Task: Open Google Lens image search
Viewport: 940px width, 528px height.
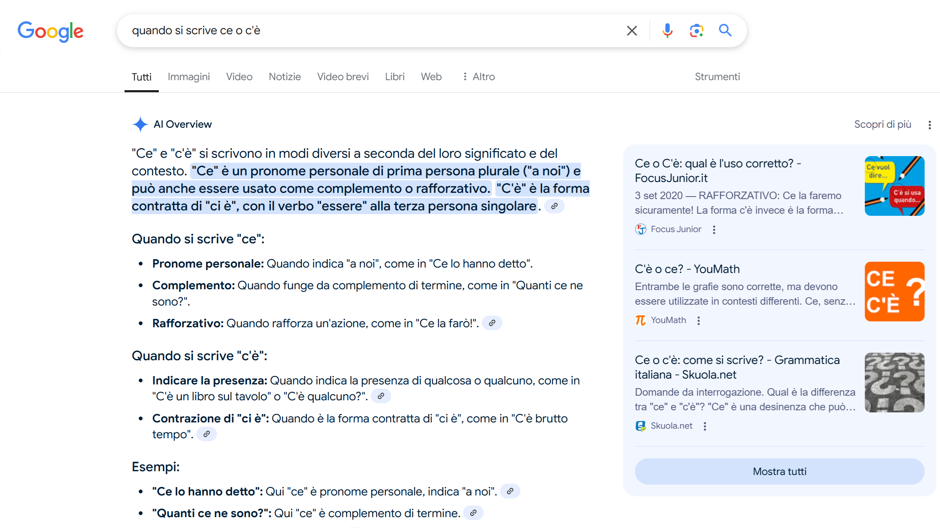Action: pos(696,30)
